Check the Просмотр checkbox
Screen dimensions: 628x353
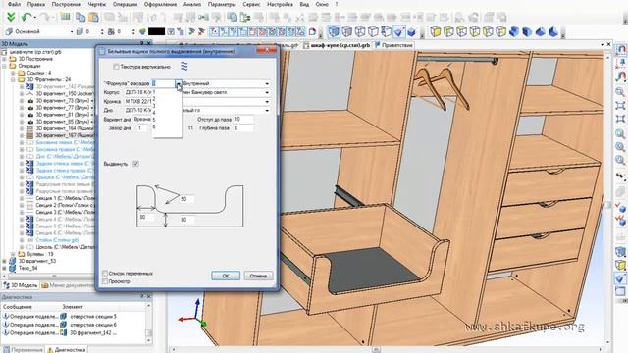(x=105, y=281)
